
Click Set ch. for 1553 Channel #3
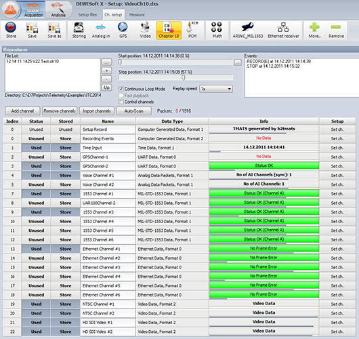(337, 212)
